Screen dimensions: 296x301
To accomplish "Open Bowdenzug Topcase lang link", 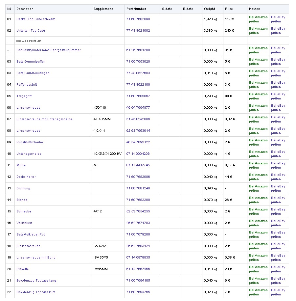I will tap(36, 281).
